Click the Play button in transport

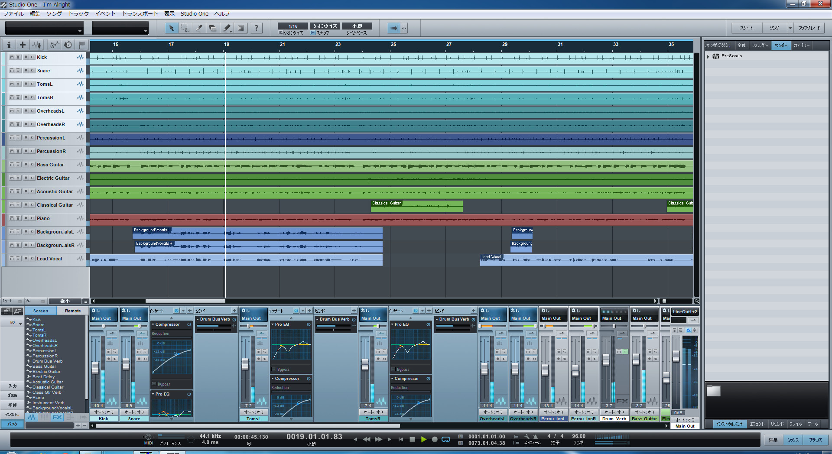coord(424,439)
